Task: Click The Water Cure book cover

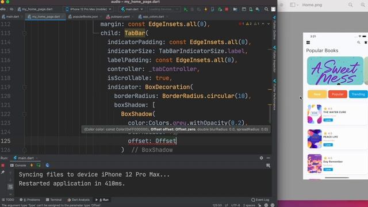Action: (315, 114)
